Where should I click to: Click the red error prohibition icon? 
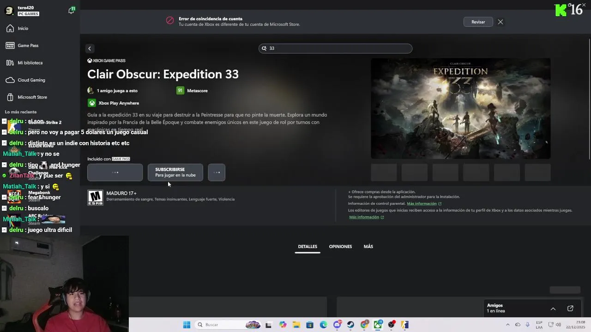tap(170, 21)
